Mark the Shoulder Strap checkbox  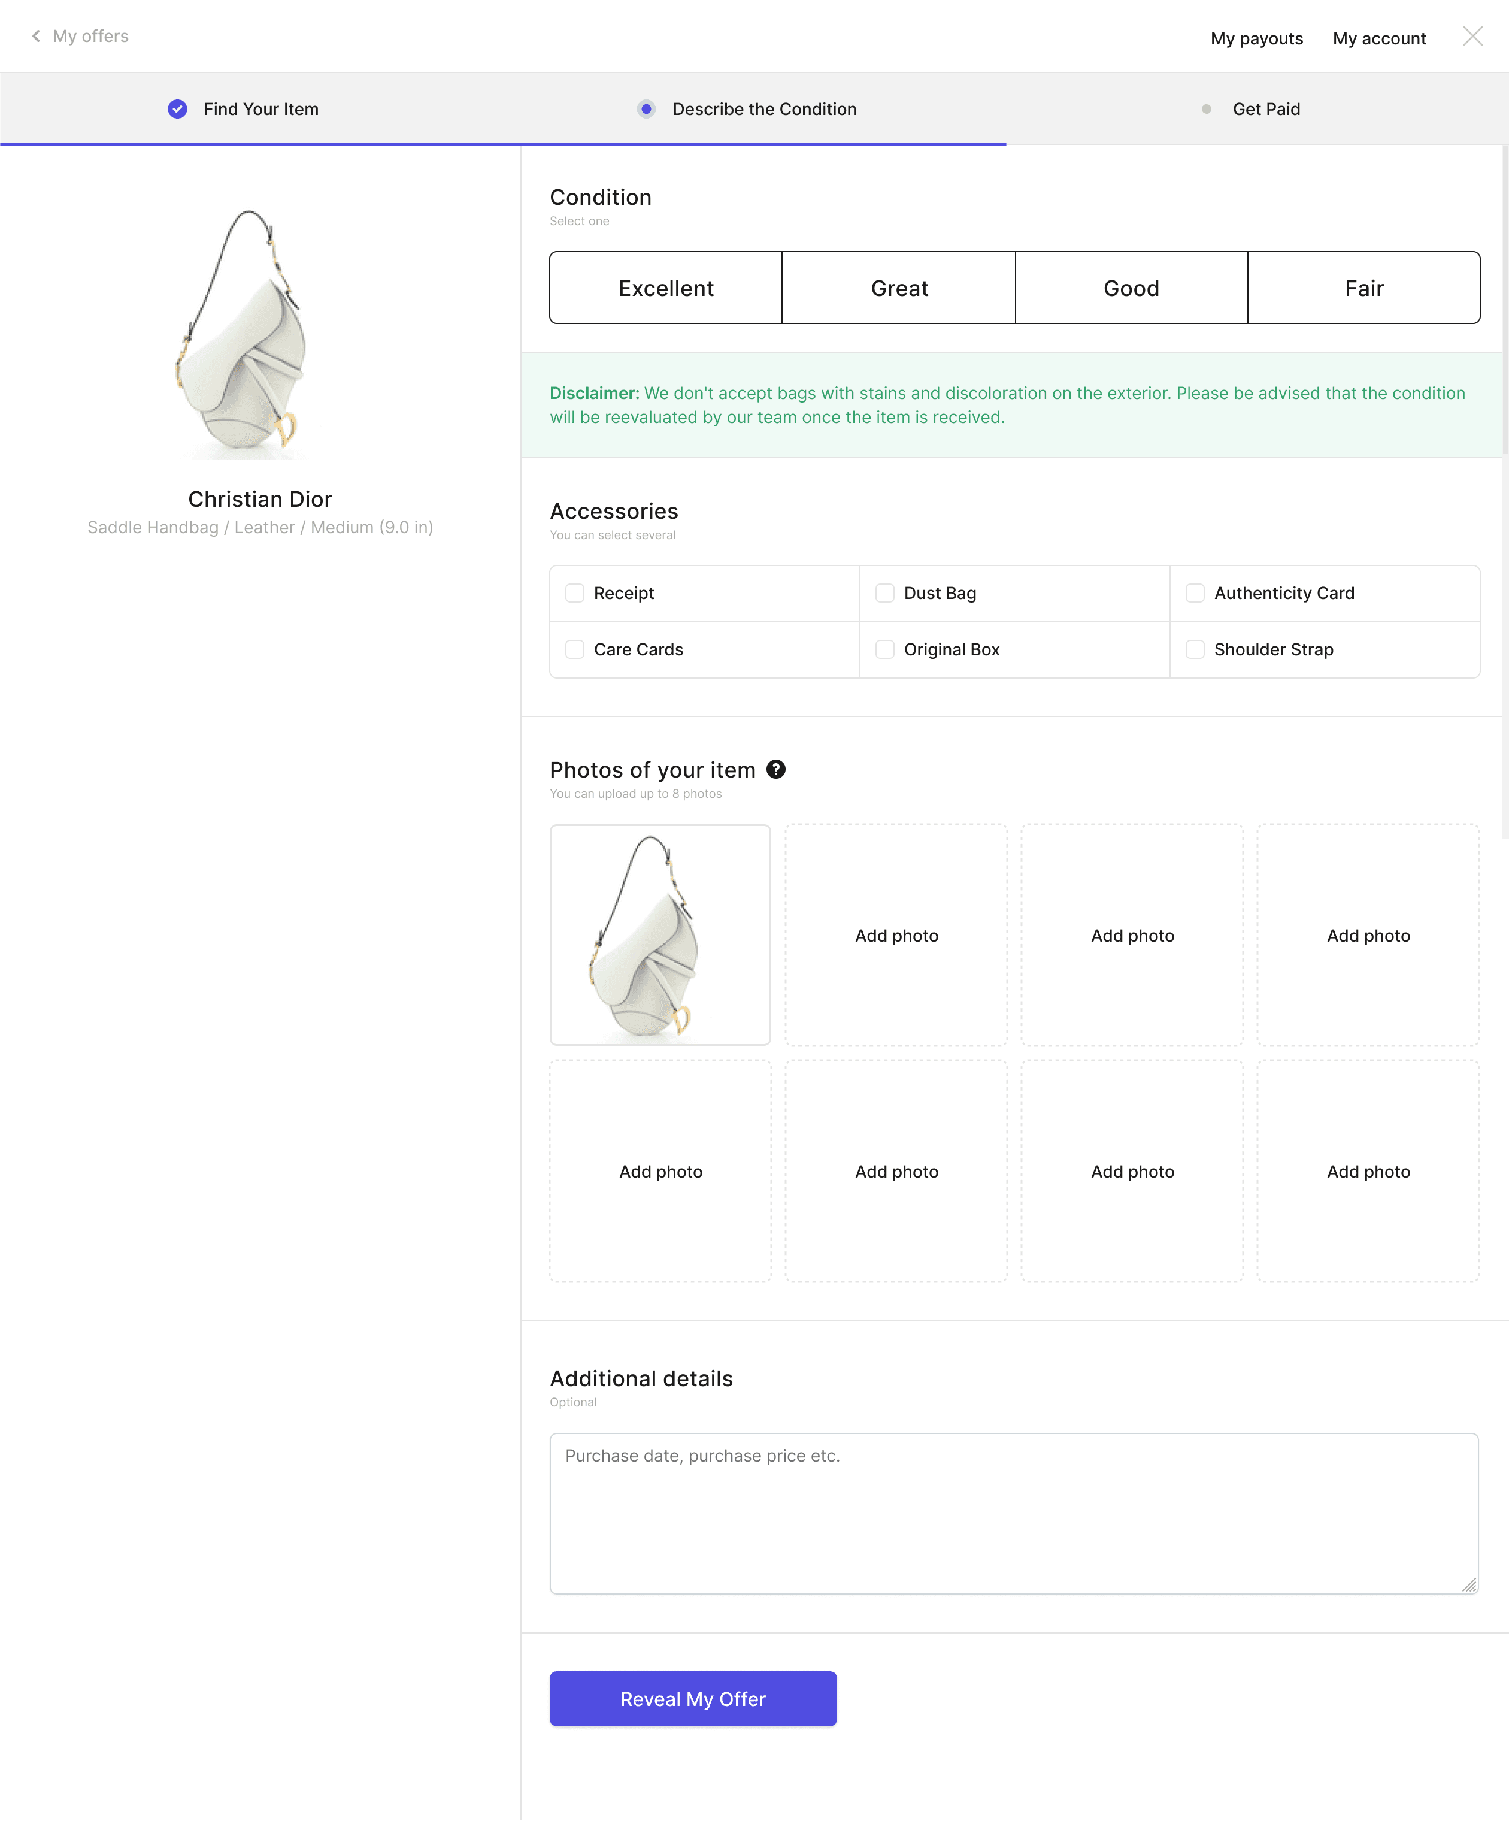[x=1195, y=649]
